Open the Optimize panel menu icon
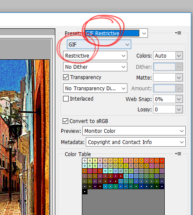Viewport: 193px width, 215px height. (178, 33)
